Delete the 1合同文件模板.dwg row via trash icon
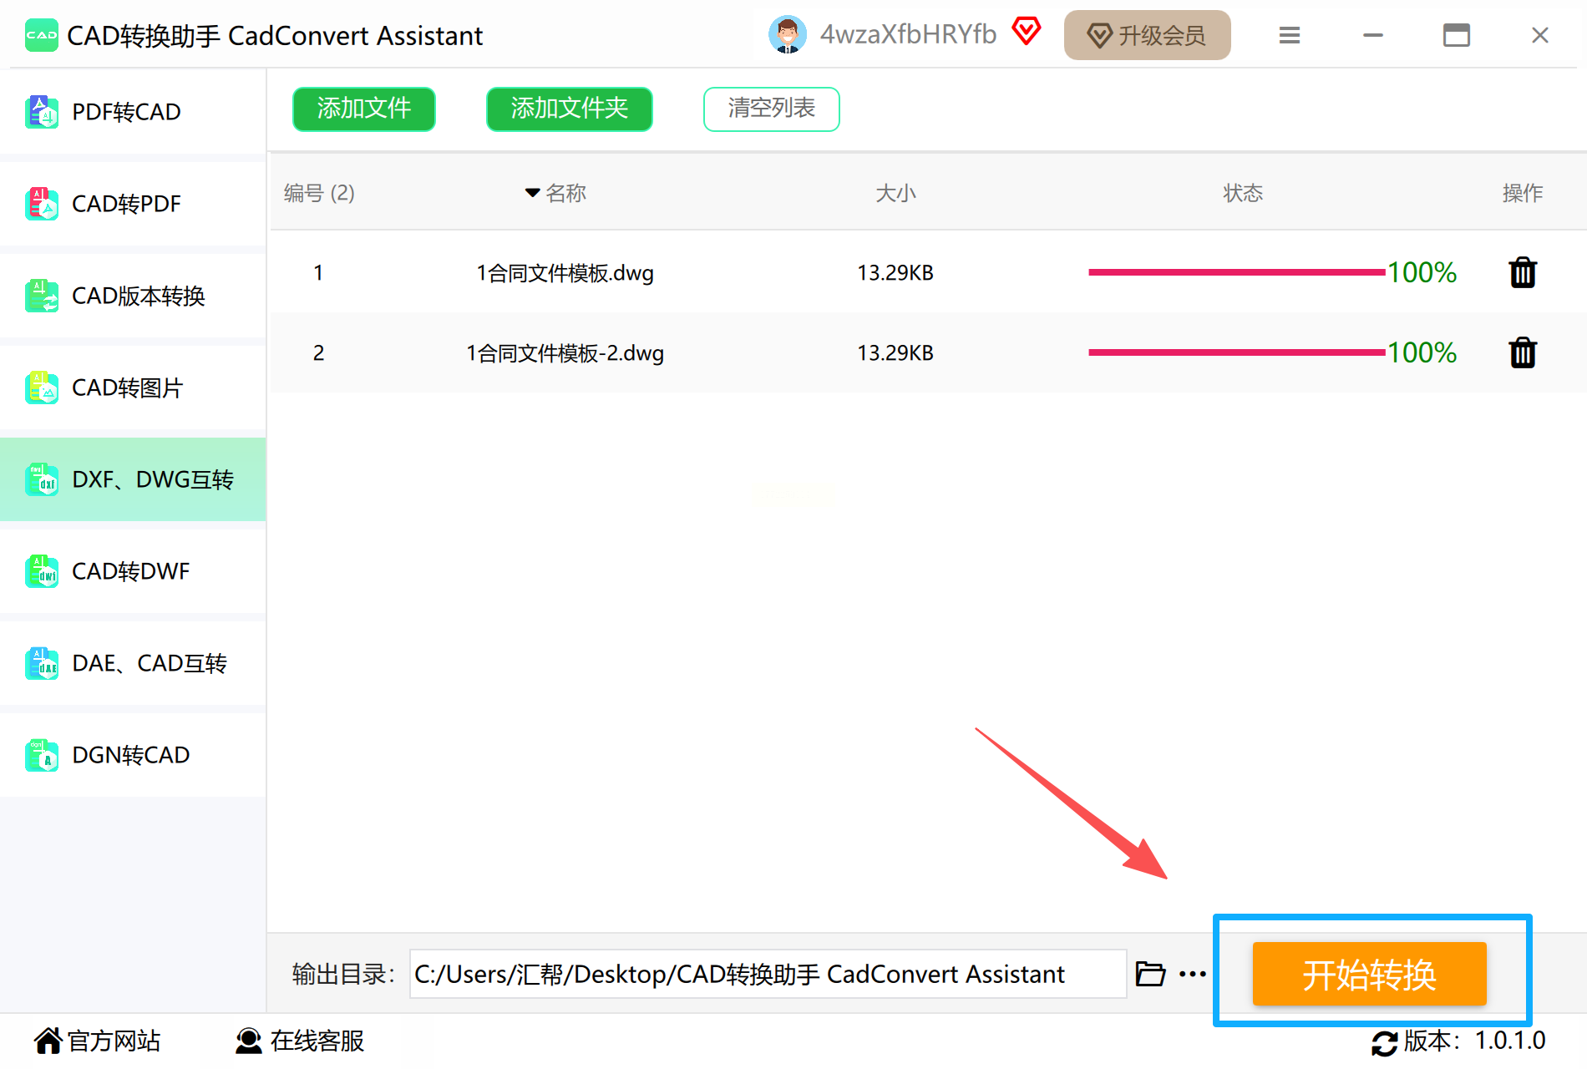Image resolution: width=1587 pixels, height=1069 pixels. click(x=1523, y=272)
